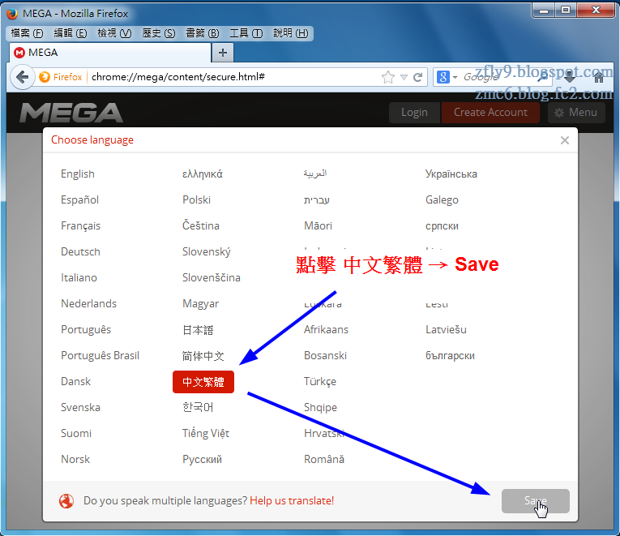Open the URL history dropdown arrow
This screenshot has width=620, height=536.
pyautogui.click(x=404, y=77)
